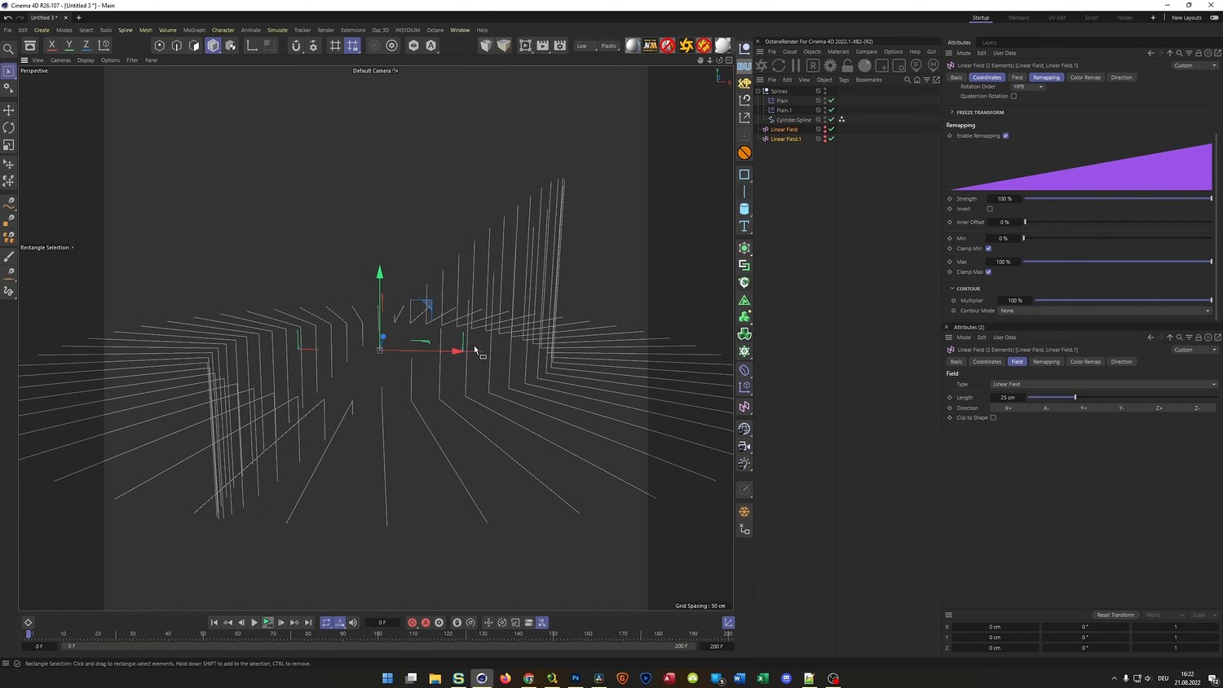Viewport: 1223px width, 688px height.
Task: Open the Rotation Order HPB dropdown
Action: [x=1028, y=87]
